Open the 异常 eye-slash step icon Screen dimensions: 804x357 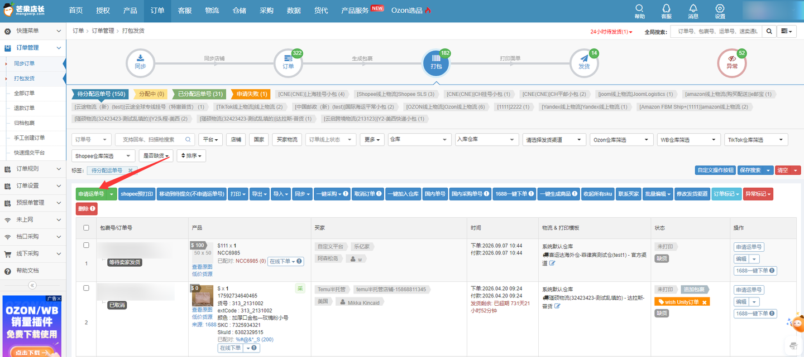click(x=731, y=62)
